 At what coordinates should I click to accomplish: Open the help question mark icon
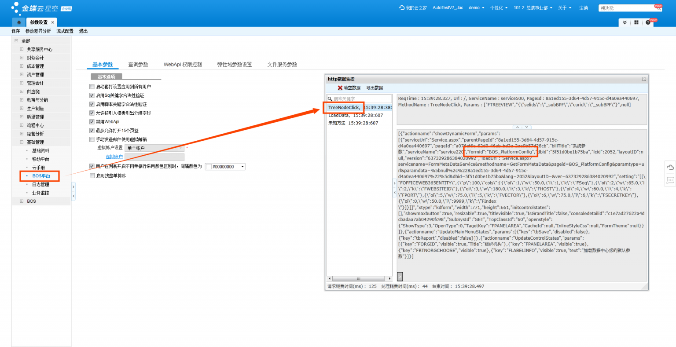click(x=648, y=22)
